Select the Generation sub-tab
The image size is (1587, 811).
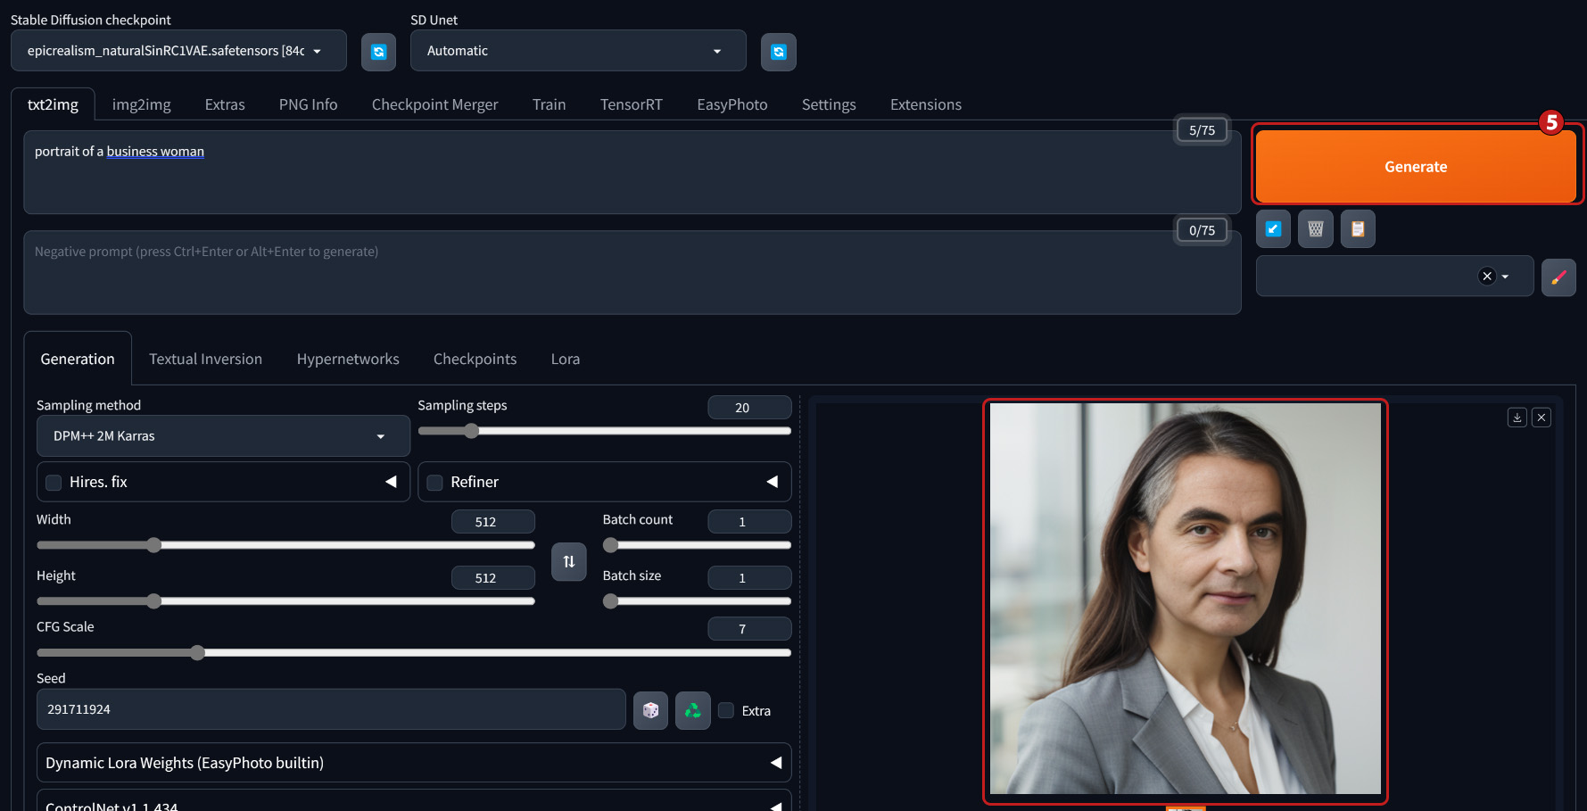click(x=78, y=359)
